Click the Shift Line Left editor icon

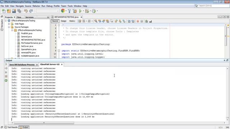[129, 21]
